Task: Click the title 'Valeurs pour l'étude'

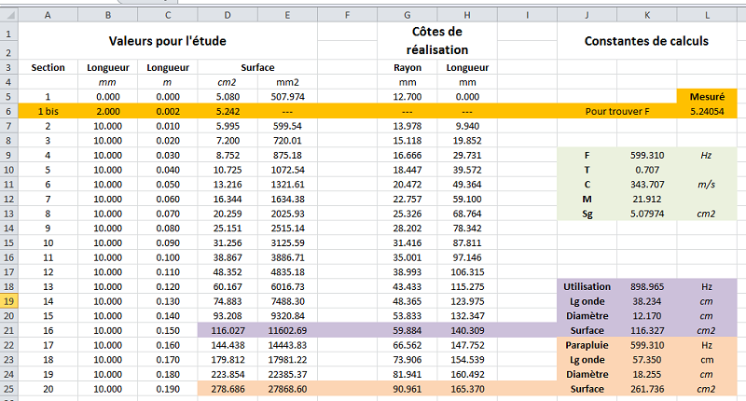Action: point(168,41)
